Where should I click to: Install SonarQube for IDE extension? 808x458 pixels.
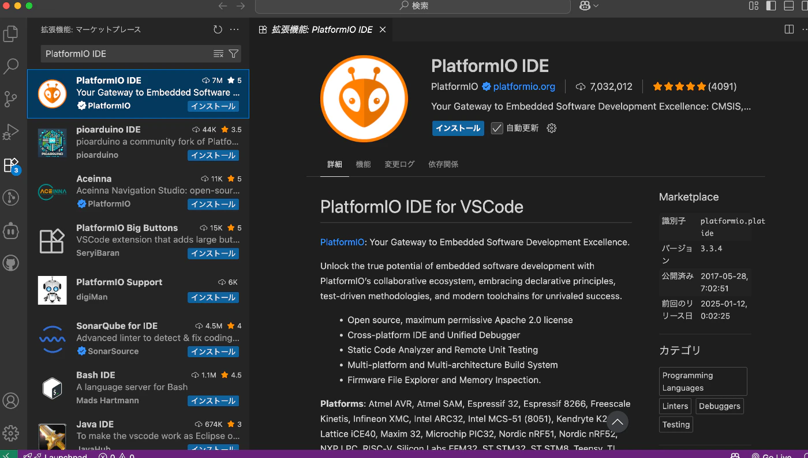pyautogui.click(x=213, y=351)
